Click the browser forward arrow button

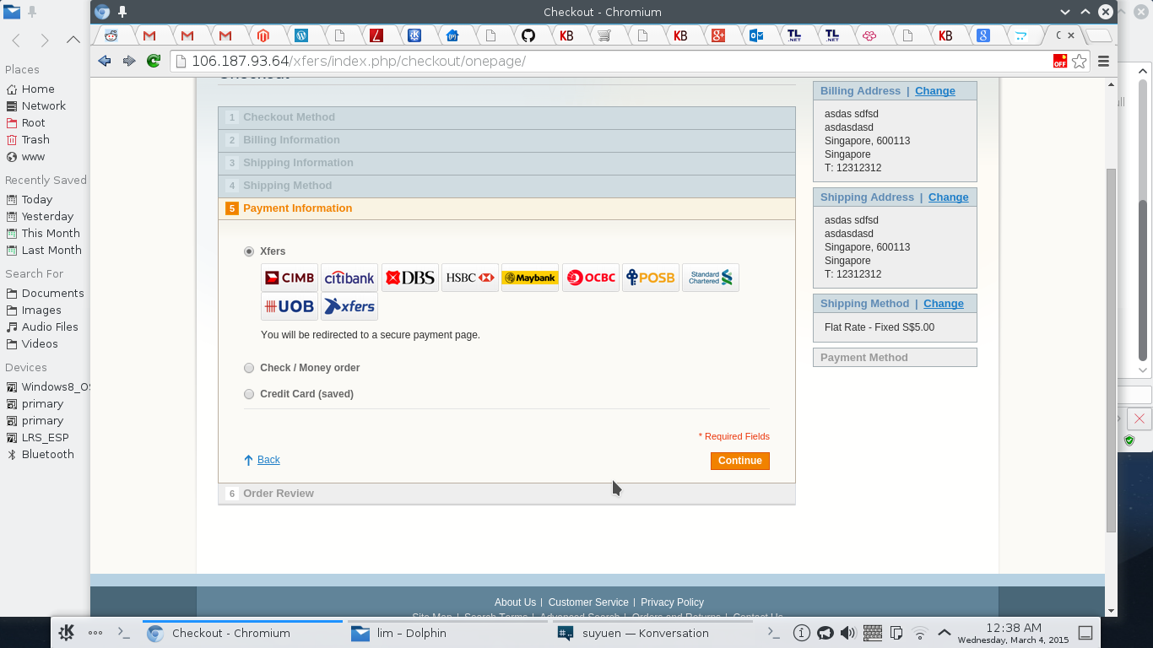pyautogui.click(x=129, y=61)
